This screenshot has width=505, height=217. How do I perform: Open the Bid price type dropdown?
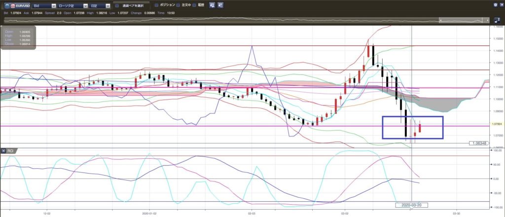[x=44, y=6]
